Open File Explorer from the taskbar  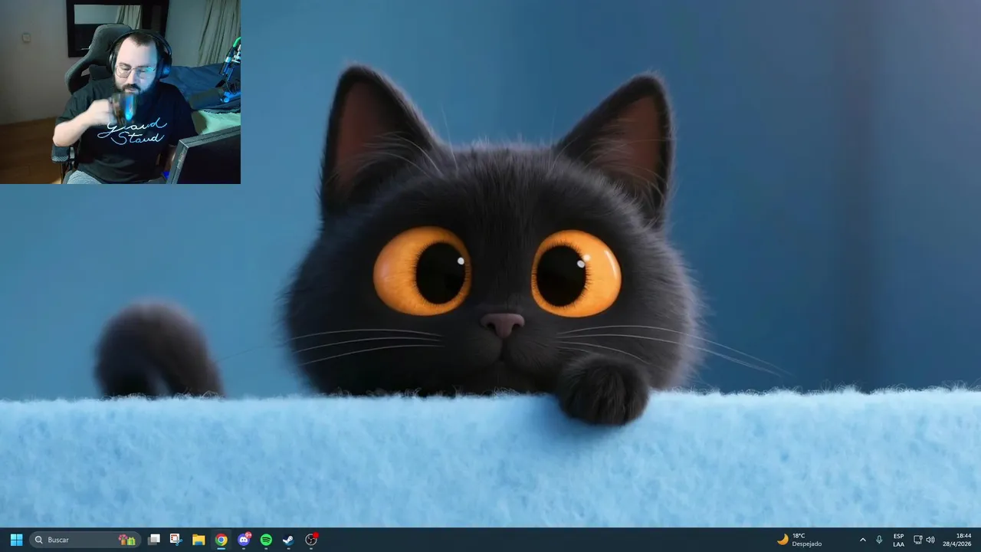(198, 540)
